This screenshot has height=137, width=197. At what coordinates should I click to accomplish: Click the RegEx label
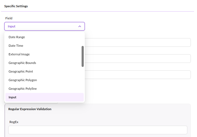pos(14,122)
